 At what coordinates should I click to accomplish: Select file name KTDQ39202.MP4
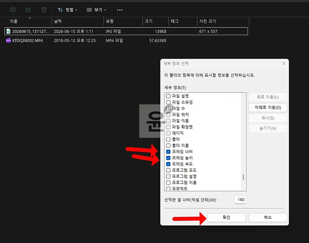pos(28,40)
